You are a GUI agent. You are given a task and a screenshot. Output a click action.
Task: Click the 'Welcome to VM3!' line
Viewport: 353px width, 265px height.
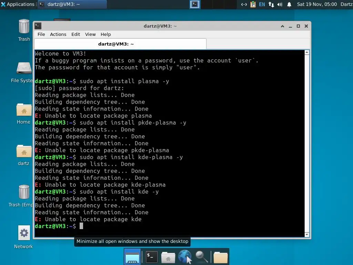point(60,53)
